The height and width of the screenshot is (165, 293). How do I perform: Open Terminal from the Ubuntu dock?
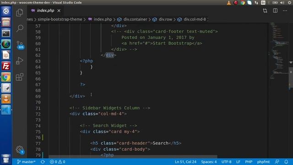click(x=6, y=33)
